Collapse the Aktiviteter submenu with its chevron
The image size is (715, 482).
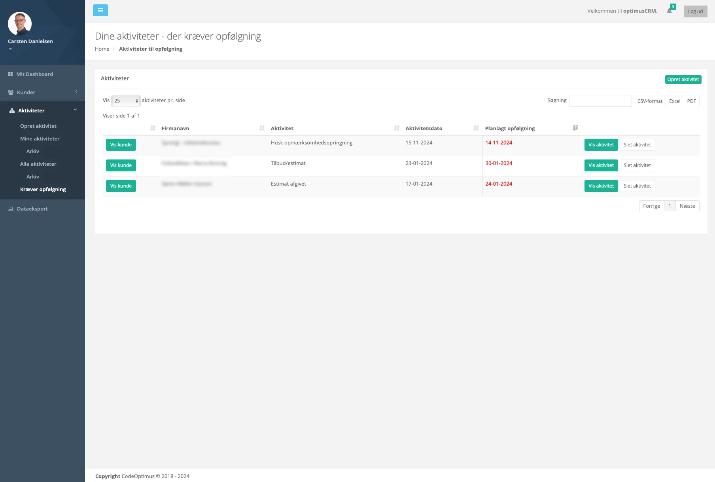click(75, 110)
